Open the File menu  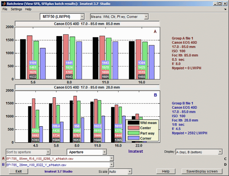(x=5, y=9)
